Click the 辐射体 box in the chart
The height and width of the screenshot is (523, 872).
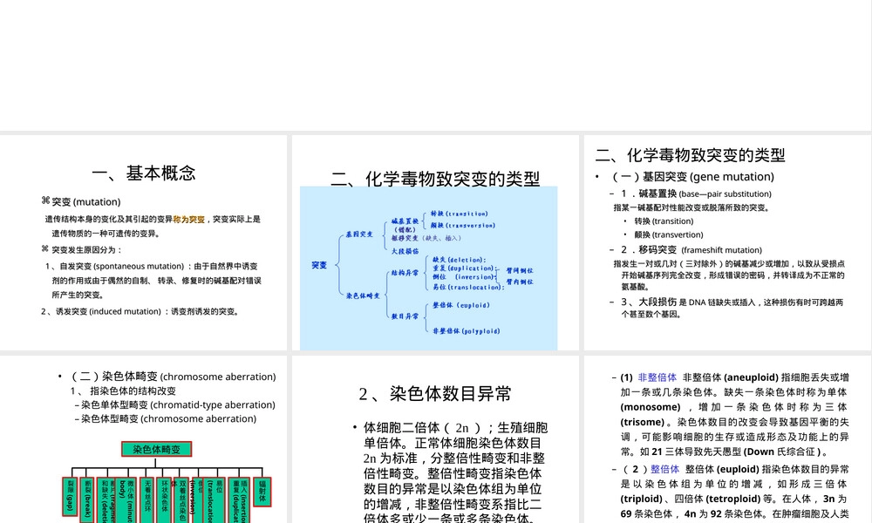pyautogui.click(x=262, y=492)
